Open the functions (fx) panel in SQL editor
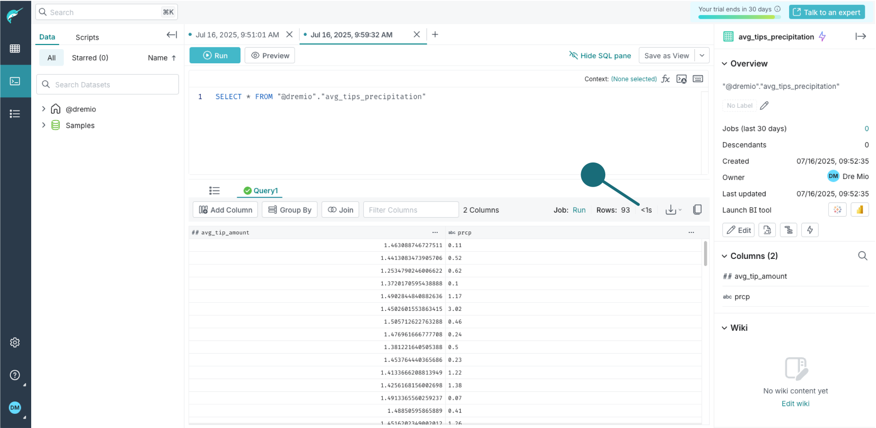 tap(665, 78)
